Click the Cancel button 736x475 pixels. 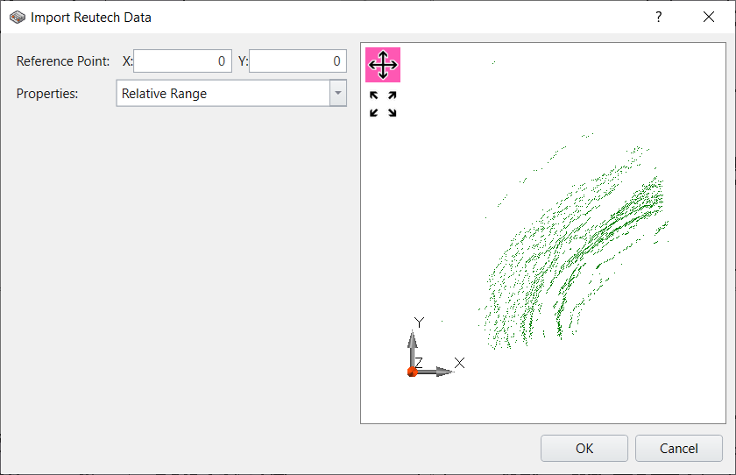click(679, 448)
